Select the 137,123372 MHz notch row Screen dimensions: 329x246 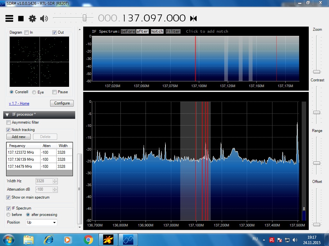coord(40,152)
